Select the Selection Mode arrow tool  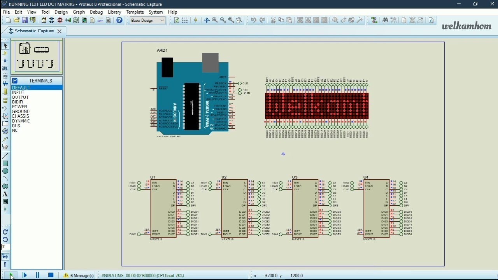pos(5,45)
